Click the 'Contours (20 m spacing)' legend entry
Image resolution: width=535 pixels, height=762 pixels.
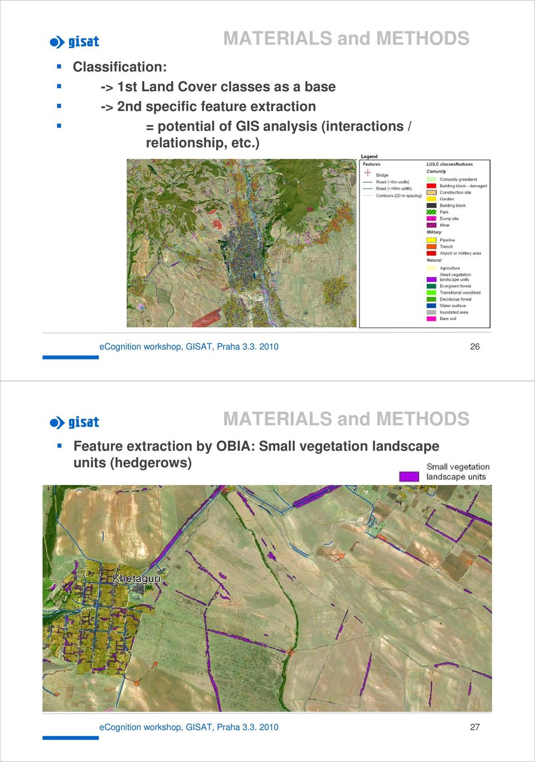click(x=399, y=196)
